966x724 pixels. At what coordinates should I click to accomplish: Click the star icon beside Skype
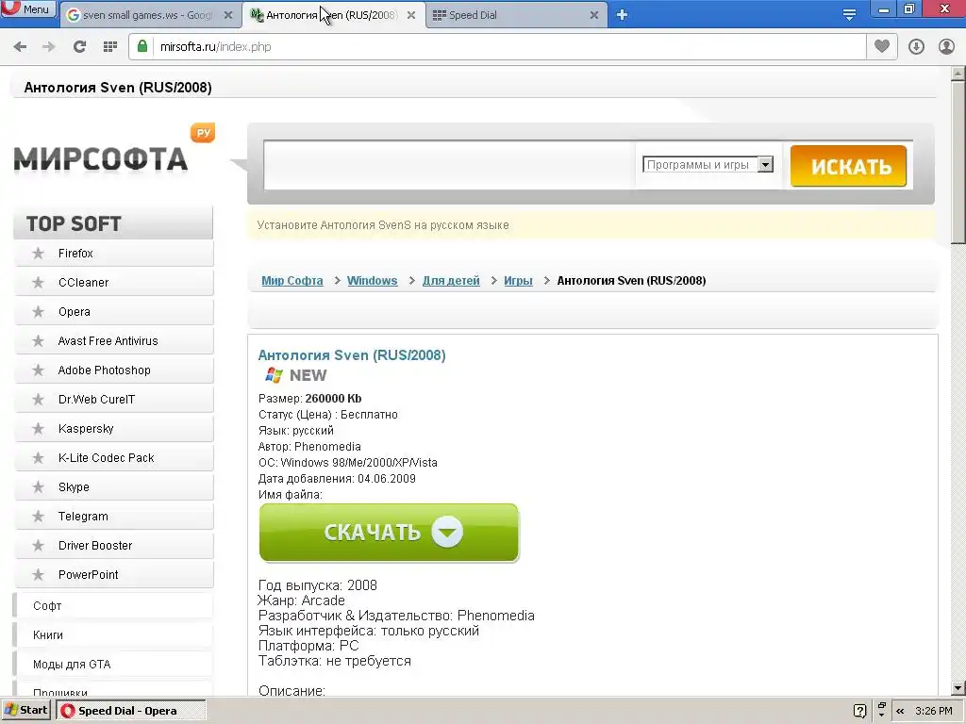tap(38, 487)
